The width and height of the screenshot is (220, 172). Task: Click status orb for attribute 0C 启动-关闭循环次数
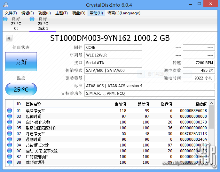10,151
